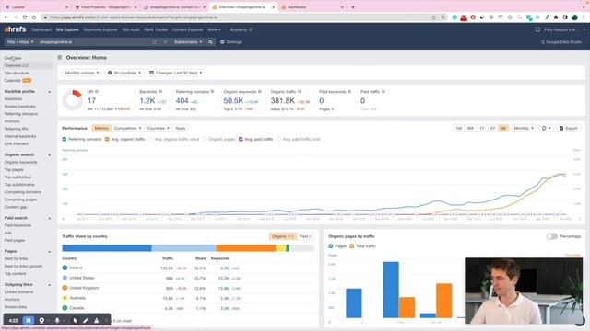Open Rank Tracker nav item
Viewport: 590px width, 331px height.
[x=156, y=29]
